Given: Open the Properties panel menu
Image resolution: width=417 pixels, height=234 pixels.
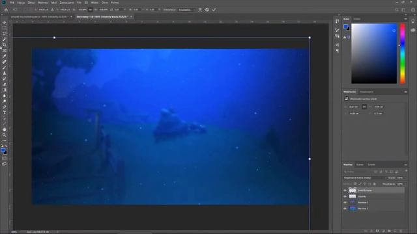Looking at the screenshot, I should click(405, 92).
